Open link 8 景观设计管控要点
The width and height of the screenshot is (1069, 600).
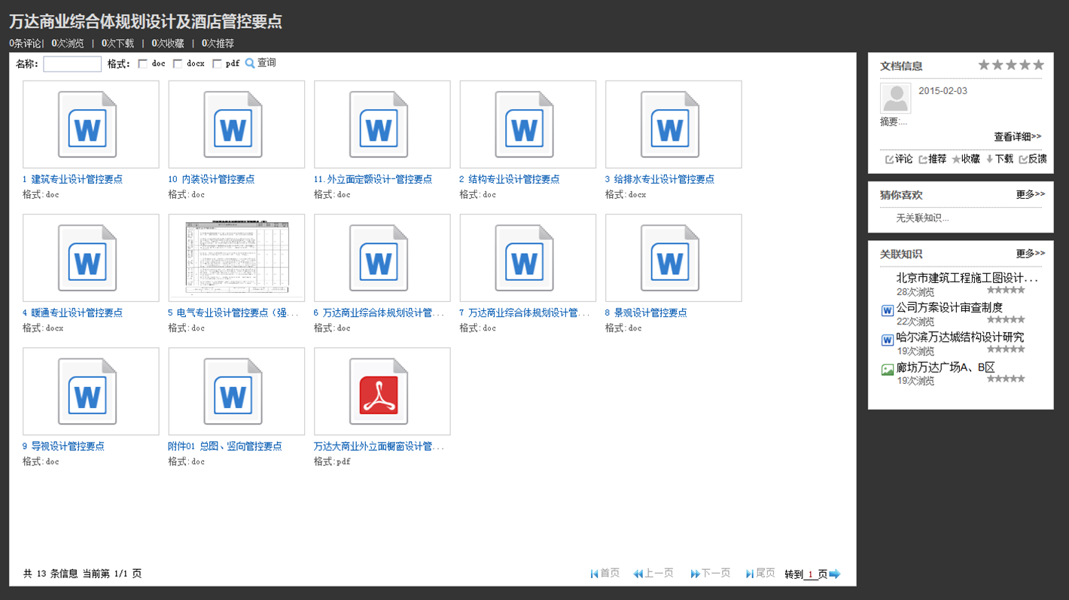point(646,312)
